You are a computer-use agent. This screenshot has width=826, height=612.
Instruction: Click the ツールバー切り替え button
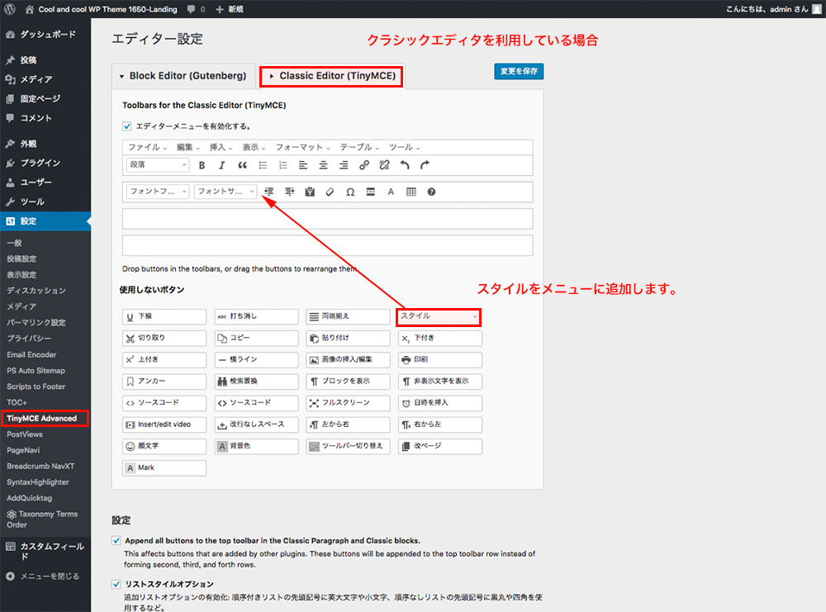pos(348,446)
